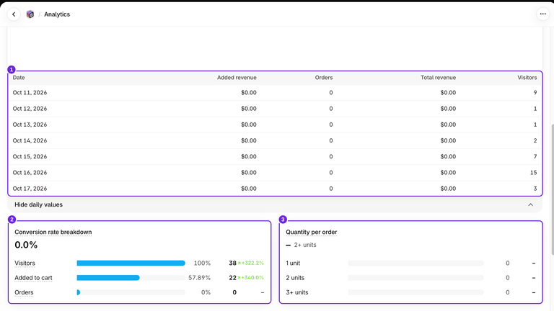The height and width of the screenshot is (311, 554).
Task: Click the 57.89% added to cart percentage
Action: pyautogui.click(x=199, y=278)
